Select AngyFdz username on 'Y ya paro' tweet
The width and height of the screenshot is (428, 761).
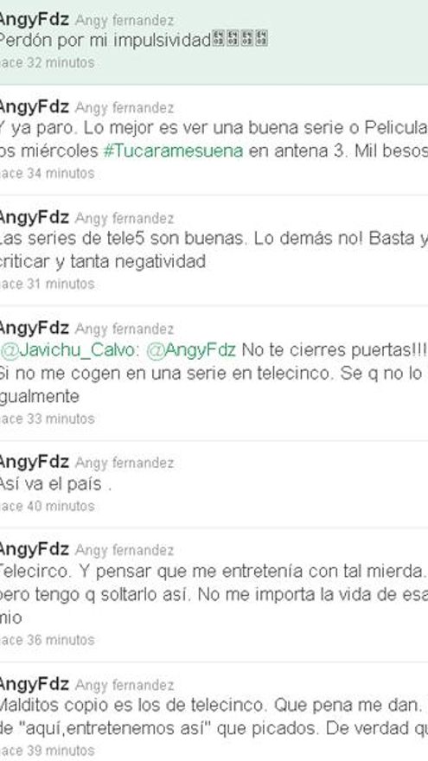point(35,106)
